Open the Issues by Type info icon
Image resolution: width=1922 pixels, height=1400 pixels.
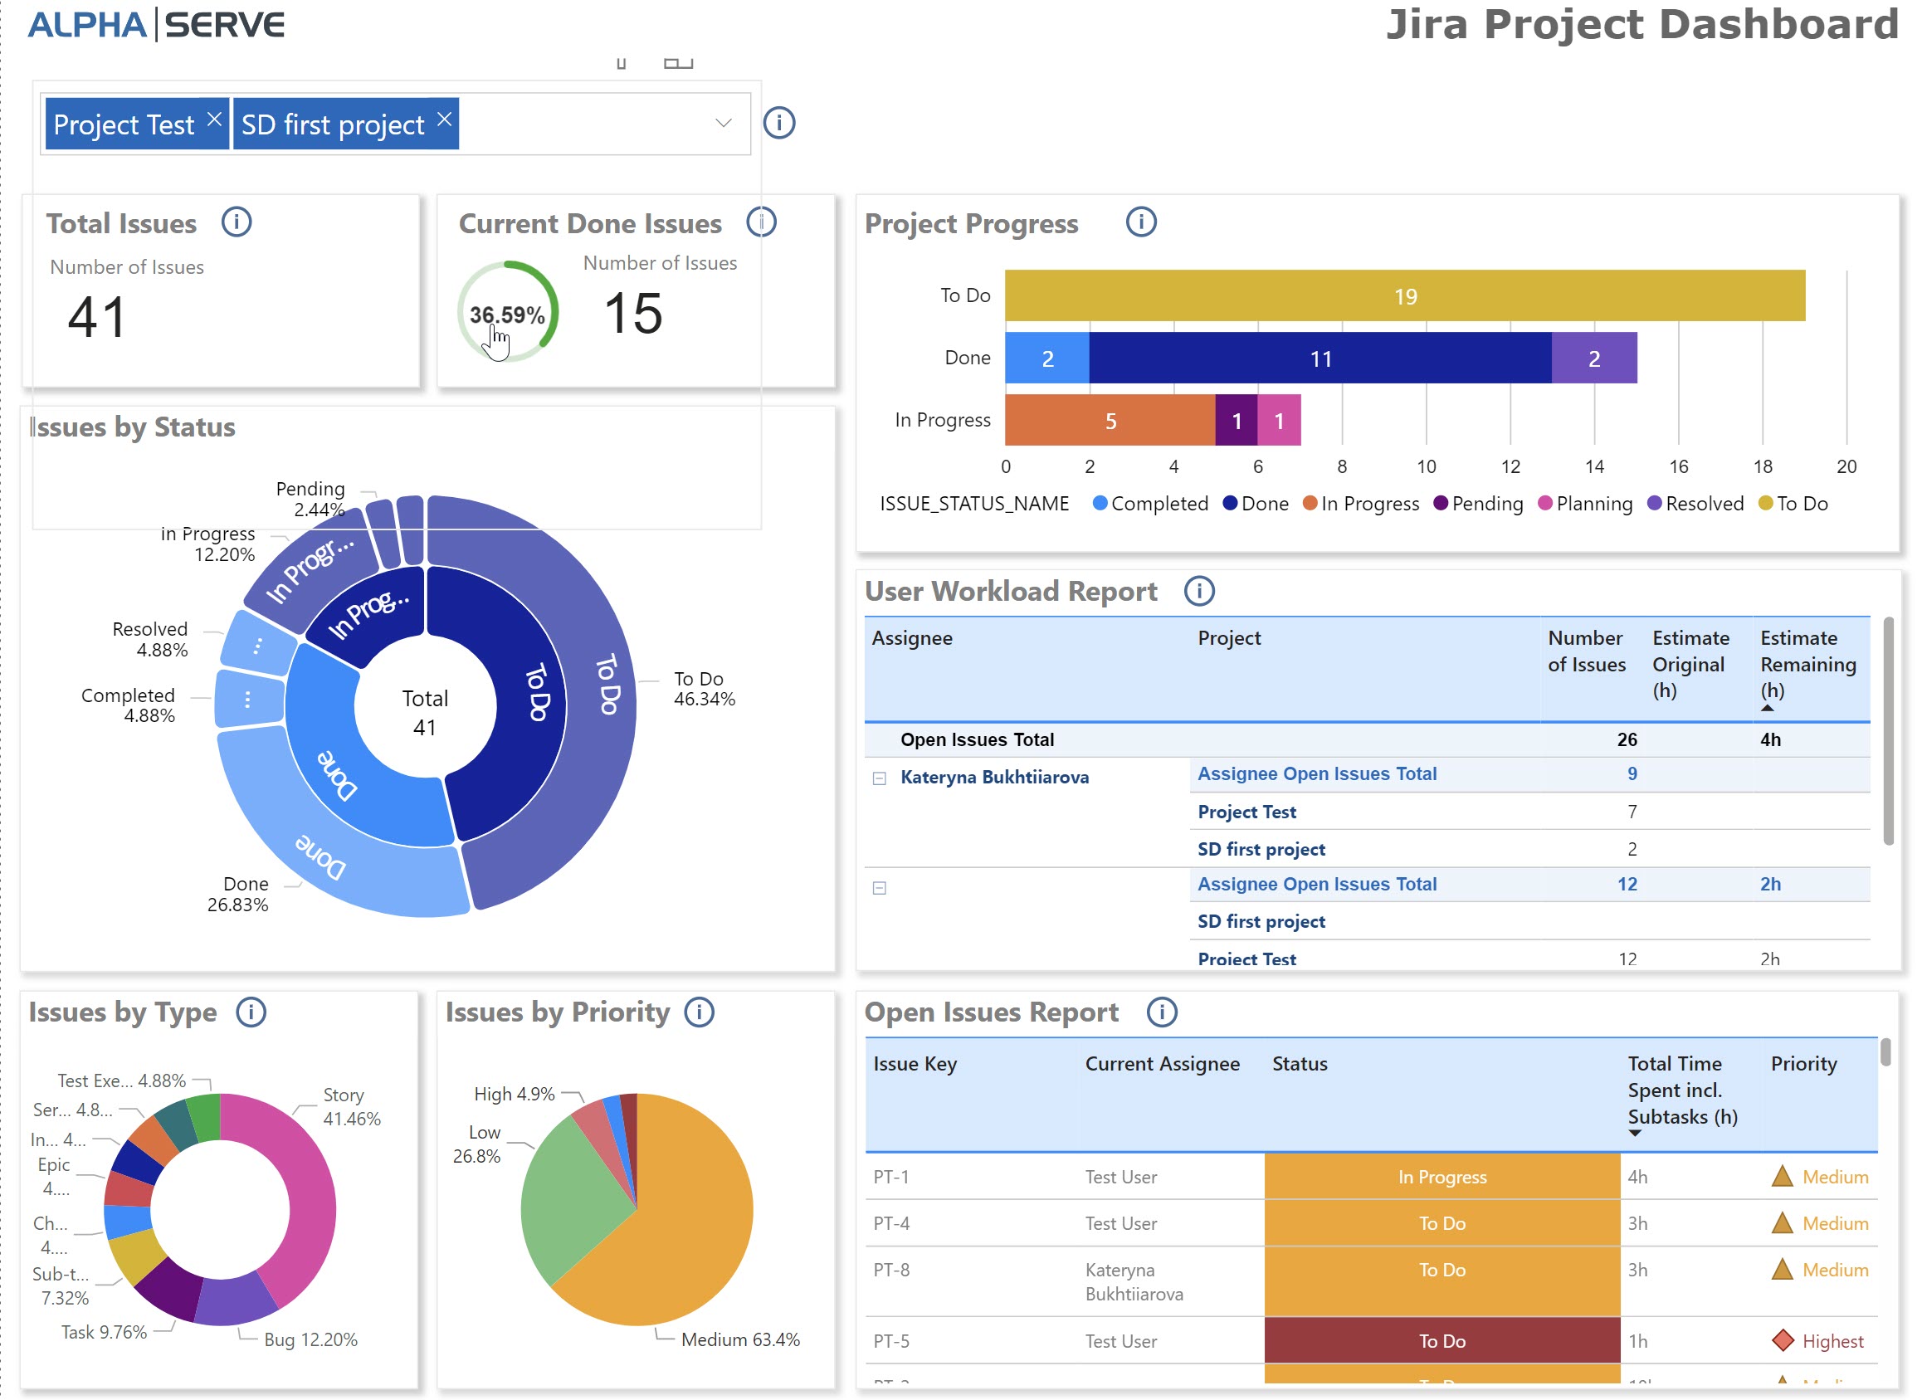point(251,1011)
